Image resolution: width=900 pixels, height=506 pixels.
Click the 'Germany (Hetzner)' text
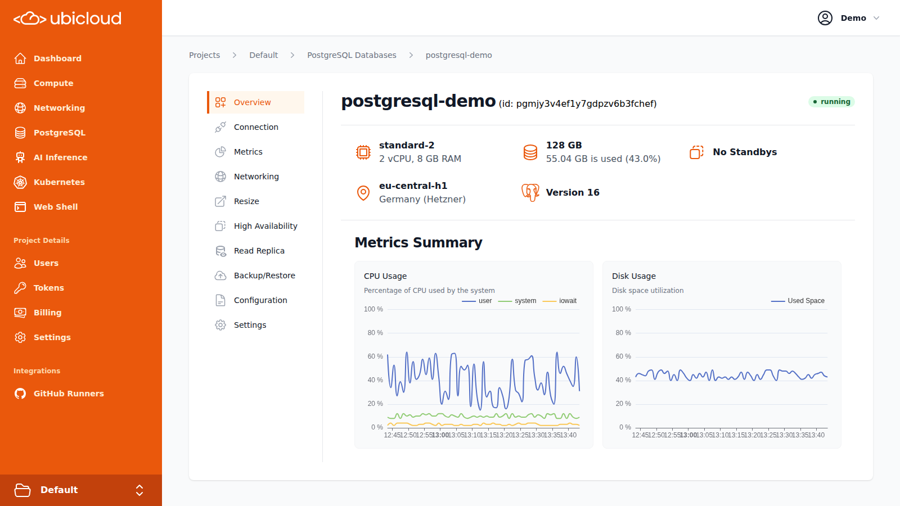[x=422, y=200]
